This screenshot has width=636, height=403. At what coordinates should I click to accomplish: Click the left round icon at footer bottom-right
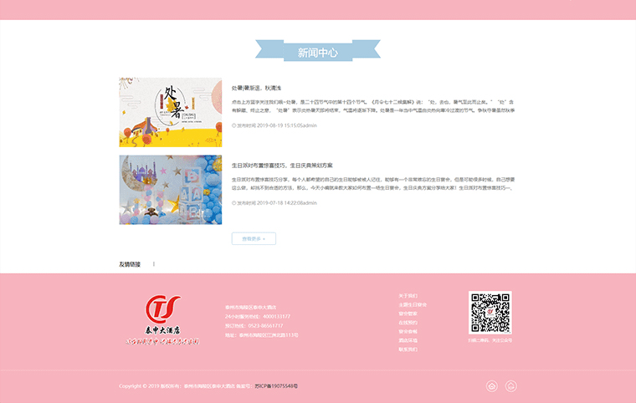click(x=491, y=386)
